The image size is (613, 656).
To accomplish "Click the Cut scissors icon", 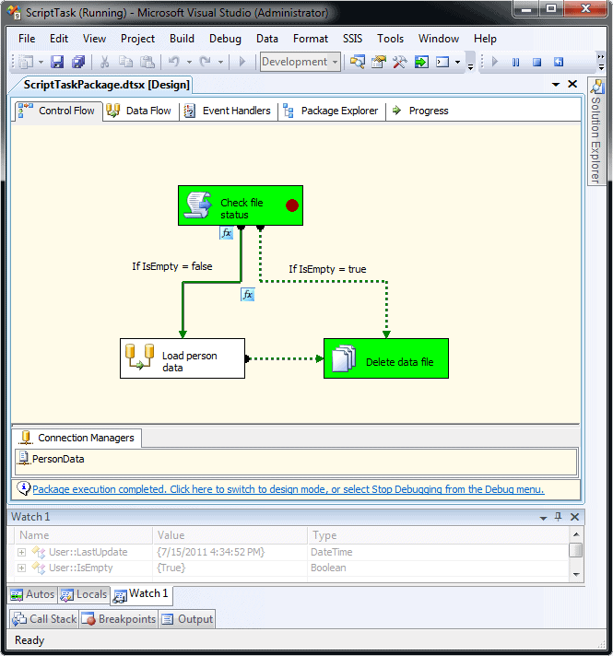I will click(105, 62).
